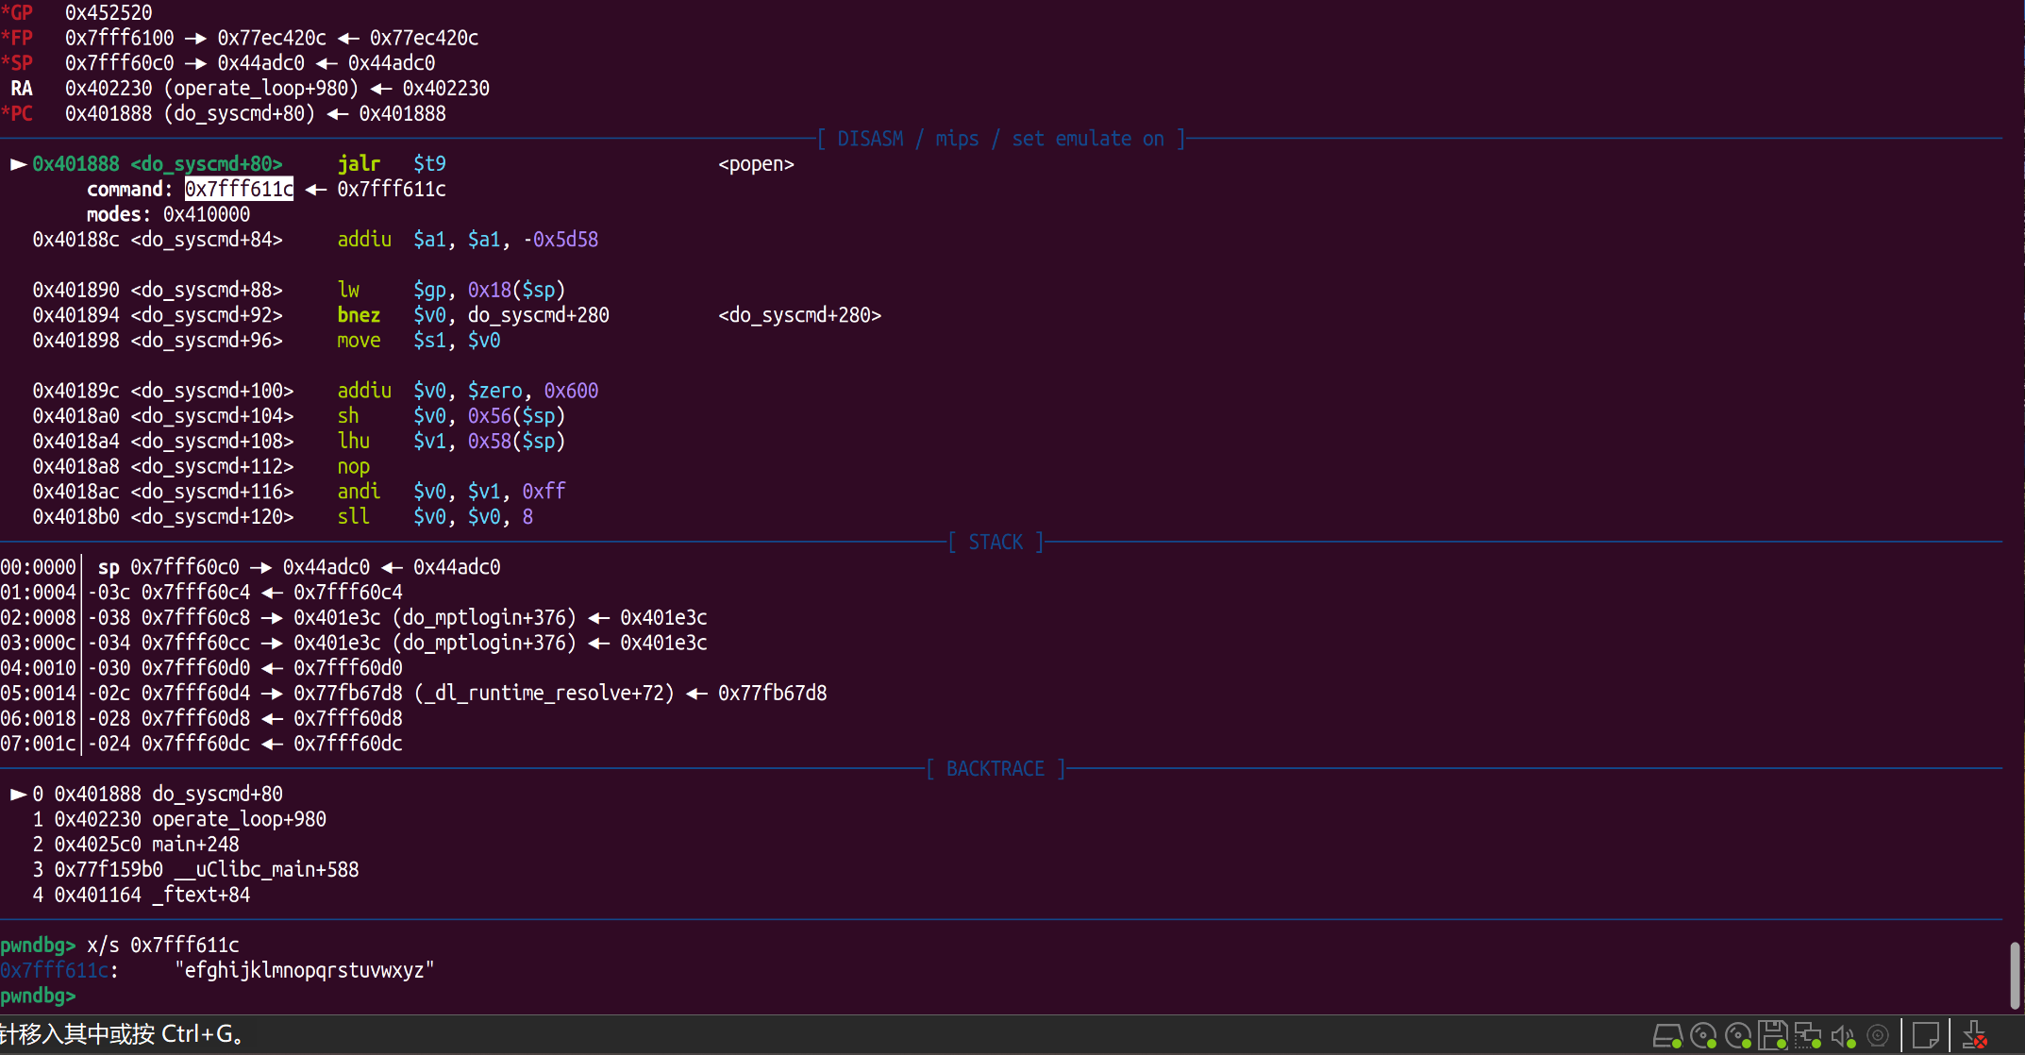Click the bnez instruction mnemonic

(x=360, y=314)
